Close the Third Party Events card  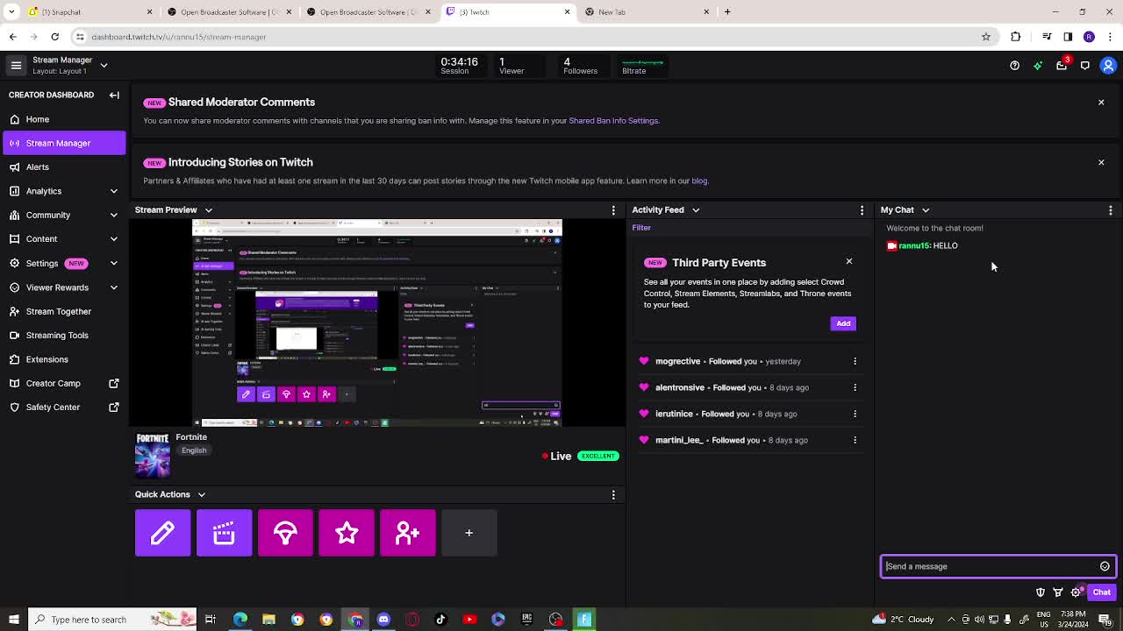(x=848, y=261)
